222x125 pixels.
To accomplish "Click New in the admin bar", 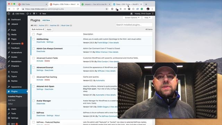I will (43, 14).
